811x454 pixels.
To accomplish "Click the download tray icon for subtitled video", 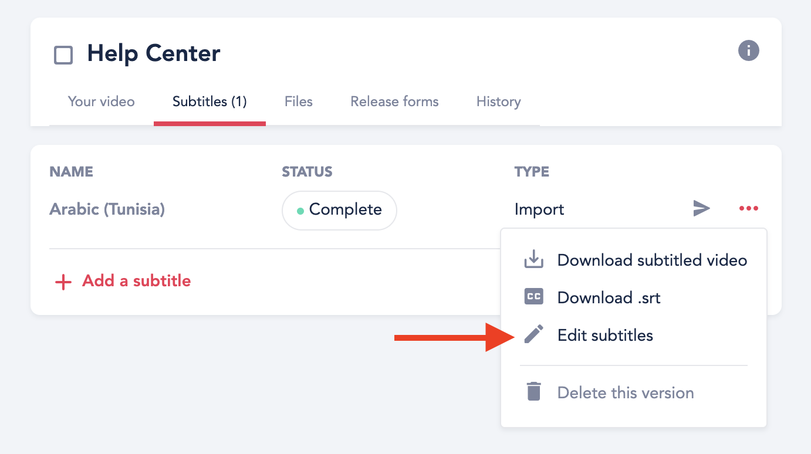I will pyautogui.click(x=533, y=260).
